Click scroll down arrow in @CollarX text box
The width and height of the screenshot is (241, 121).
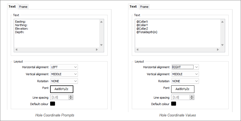click(x=222, y=45)
